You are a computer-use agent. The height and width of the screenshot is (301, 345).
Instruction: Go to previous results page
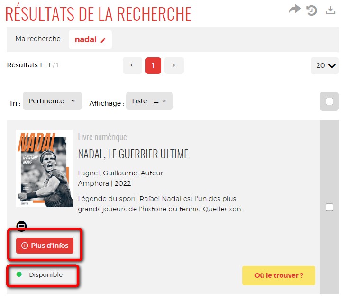[x=132, y=65]
